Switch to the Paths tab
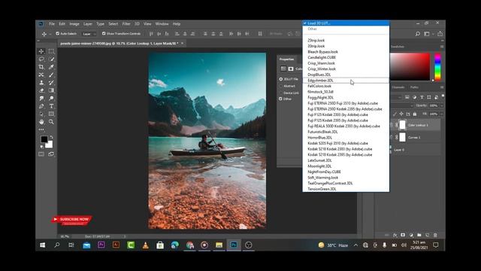Image resolution: width=481 pixels, height=271 pixels. pyautogui.click(x=414, y=87)
